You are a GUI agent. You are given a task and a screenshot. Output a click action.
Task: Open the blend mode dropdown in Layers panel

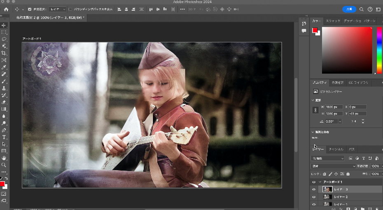pyautogui.click(x=334, y=166)
